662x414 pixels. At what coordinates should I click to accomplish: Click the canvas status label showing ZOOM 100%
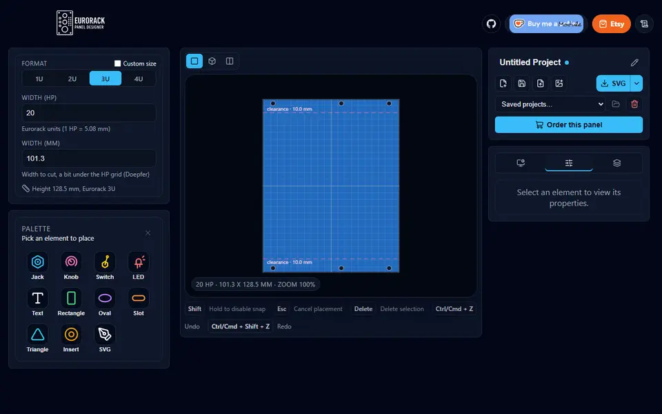(255, 284)
